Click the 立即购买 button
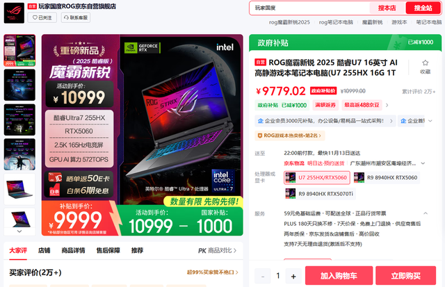 (x=405, y=276)
